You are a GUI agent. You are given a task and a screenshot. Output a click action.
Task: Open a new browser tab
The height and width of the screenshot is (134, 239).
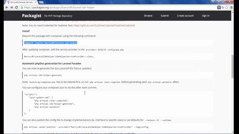click(x=41, y=2)
